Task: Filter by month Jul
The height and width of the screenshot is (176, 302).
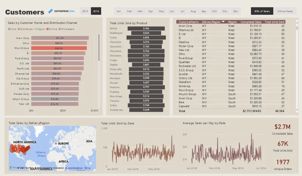Action: (x=182, y=11)
